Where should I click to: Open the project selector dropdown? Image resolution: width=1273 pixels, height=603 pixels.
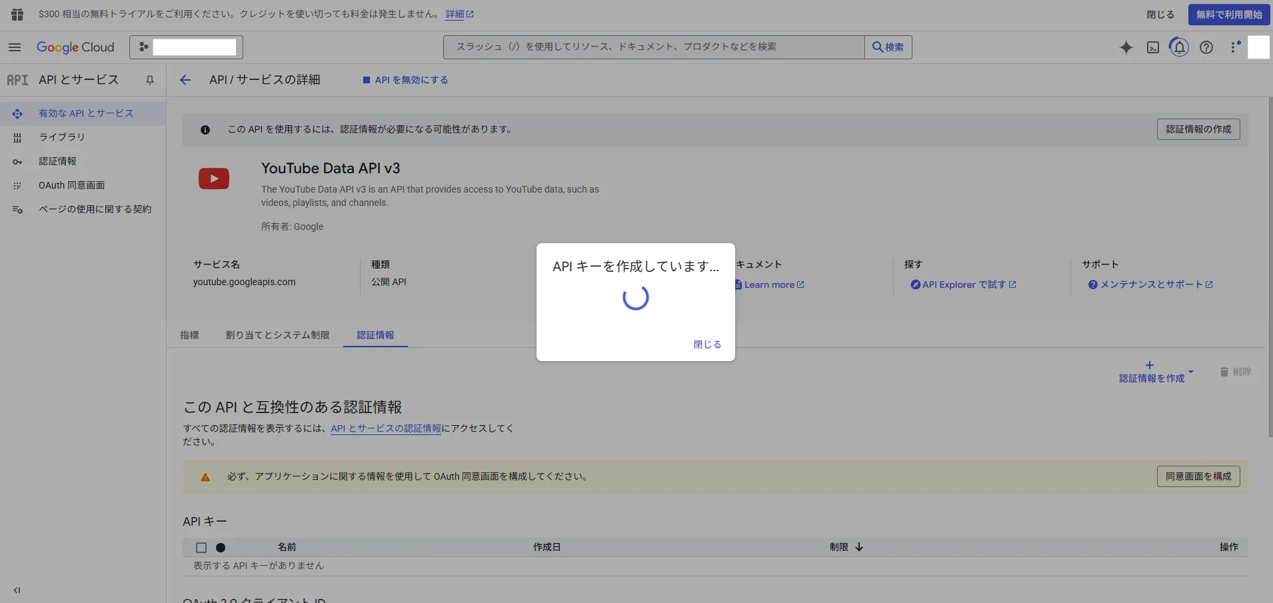(186, 47)
